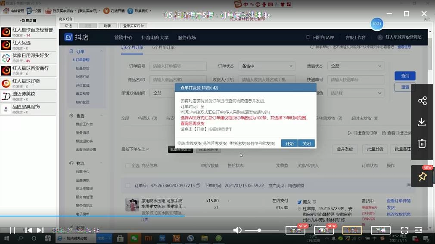Image resolution: width=435 pixels, height=244 pixels.
Task: Collapse the 物流 sidebar section
Action: point(101,163)
